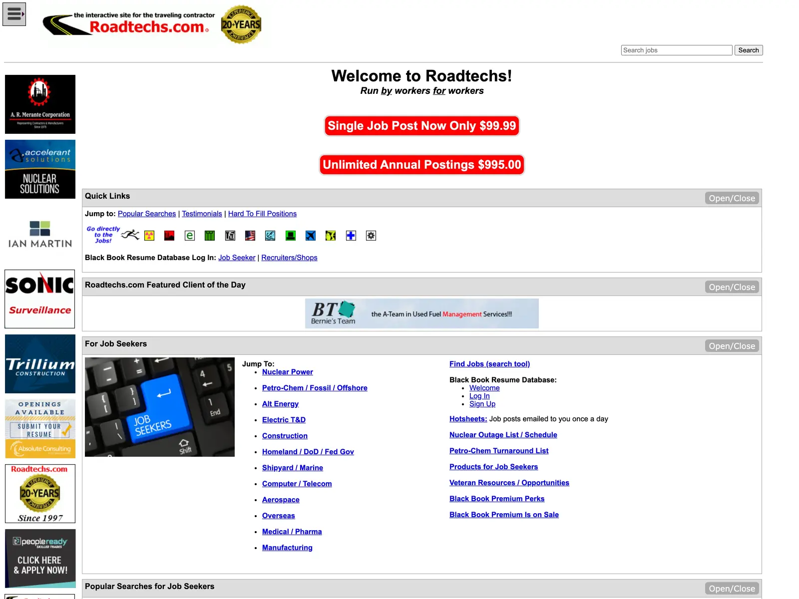
Task: Click the yellow radiation nuclear jobs icon
Action: [x=149, y=236]
